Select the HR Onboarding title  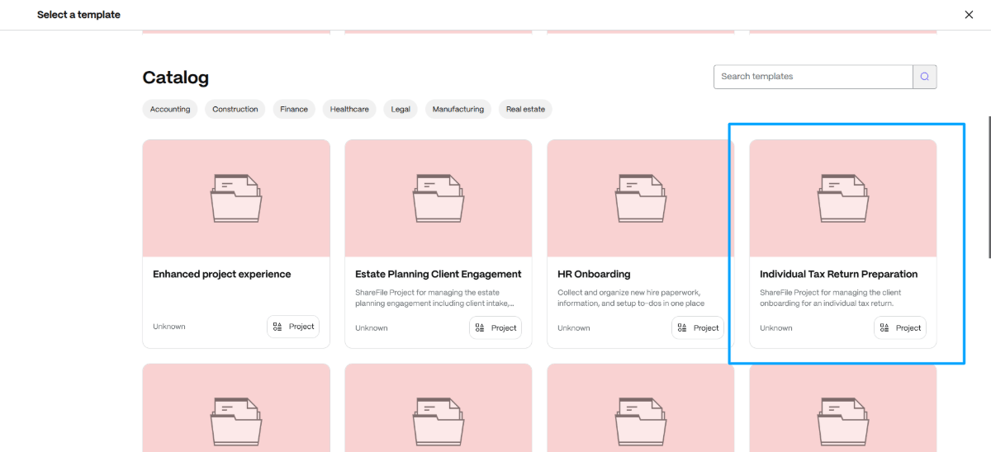(x=594, y=274)
